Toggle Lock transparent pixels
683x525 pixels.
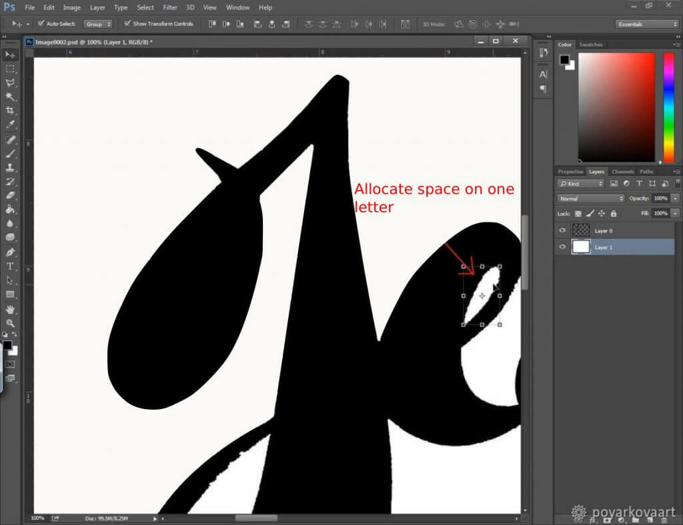click(578, 214)
